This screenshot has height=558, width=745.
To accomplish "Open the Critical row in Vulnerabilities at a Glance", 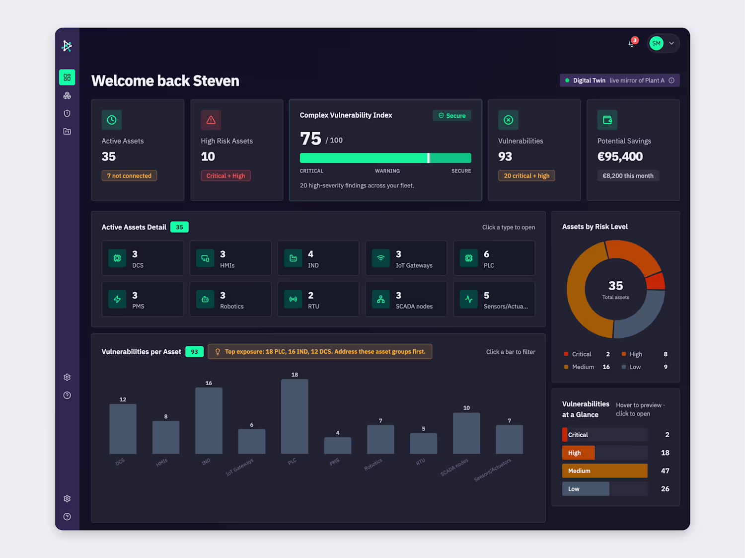I will coord(616,435).
